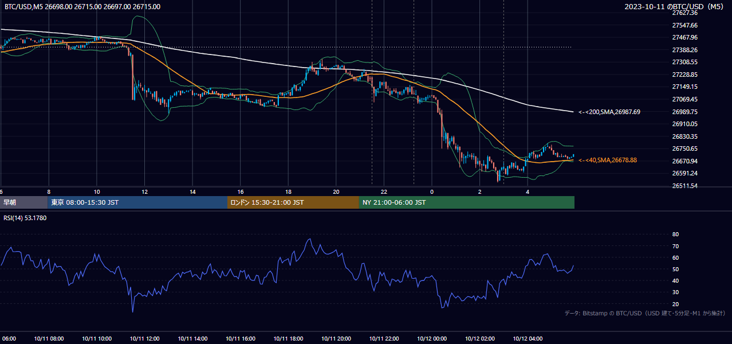Screen dimensions: 732x344
Task: Click price axis label 27149.15
Action: [x=684, y=87]
